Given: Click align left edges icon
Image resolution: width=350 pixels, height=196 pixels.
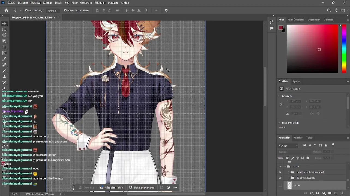Looking at the screenshot, I should coord(98,10).
